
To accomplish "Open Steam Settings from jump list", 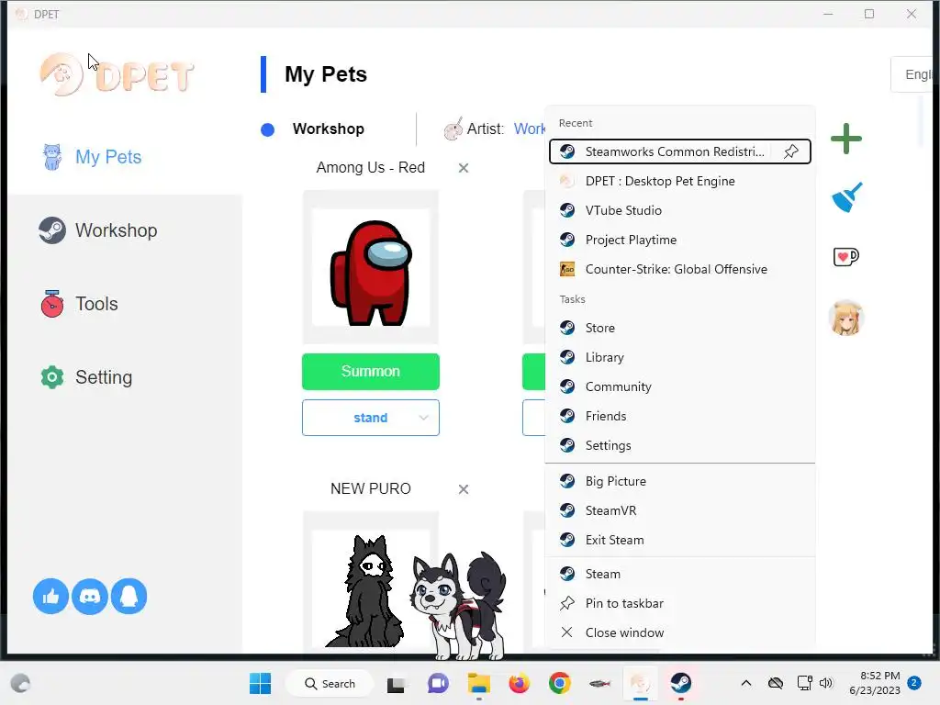I will 680,445.
